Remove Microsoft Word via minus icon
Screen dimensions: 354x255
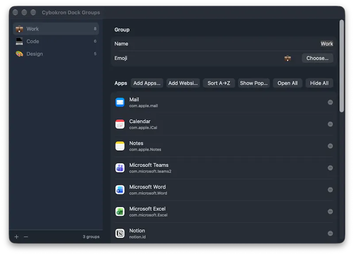pos(330,190)
